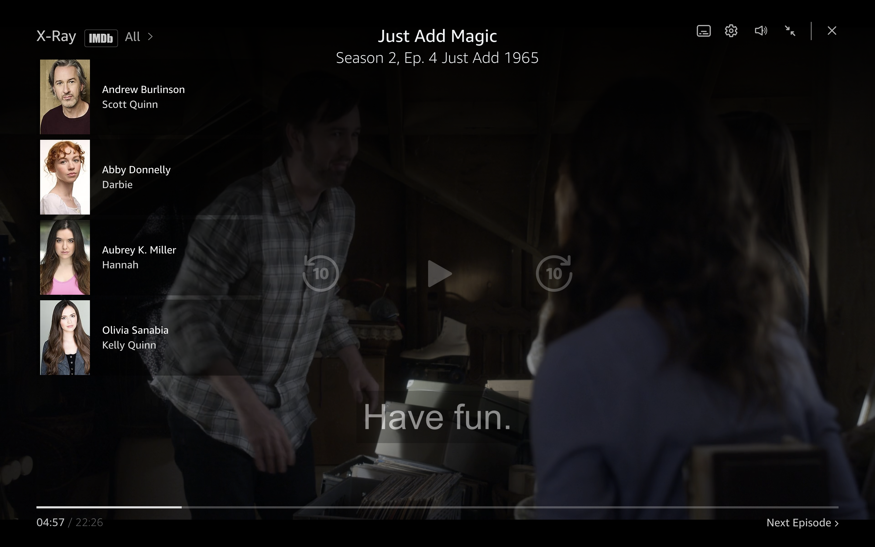Play the paused video
875x547 pixels.
(x=439, y=273)
